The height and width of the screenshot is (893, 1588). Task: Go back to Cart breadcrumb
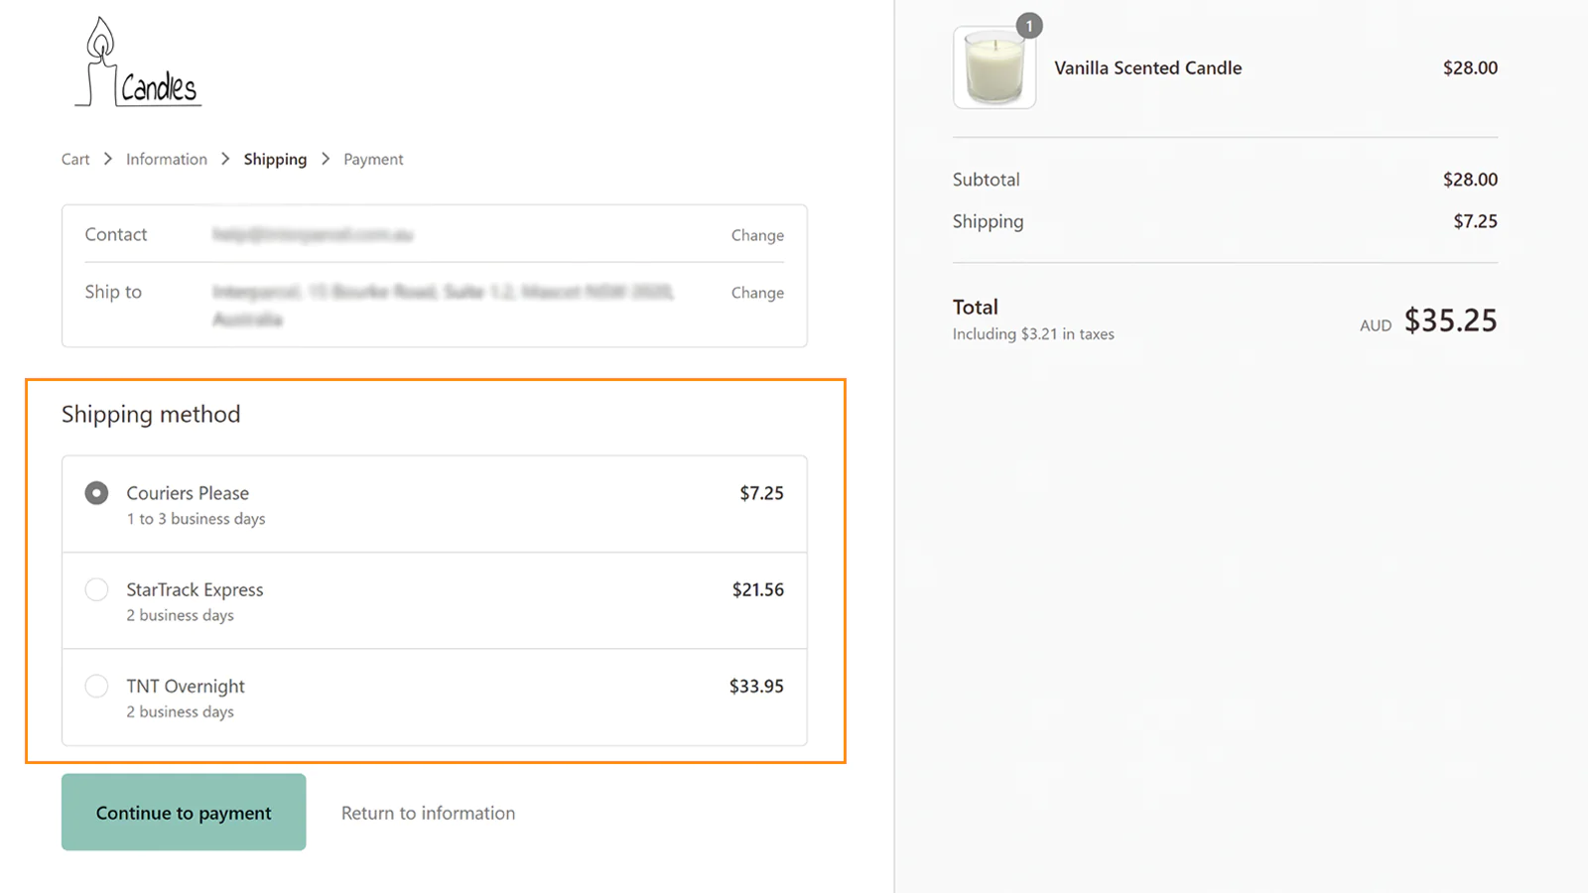tap(75, 159)
